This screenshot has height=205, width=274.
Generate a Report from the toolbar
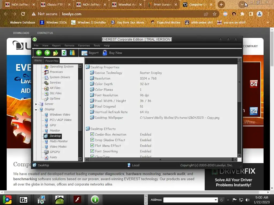[90, 53]
